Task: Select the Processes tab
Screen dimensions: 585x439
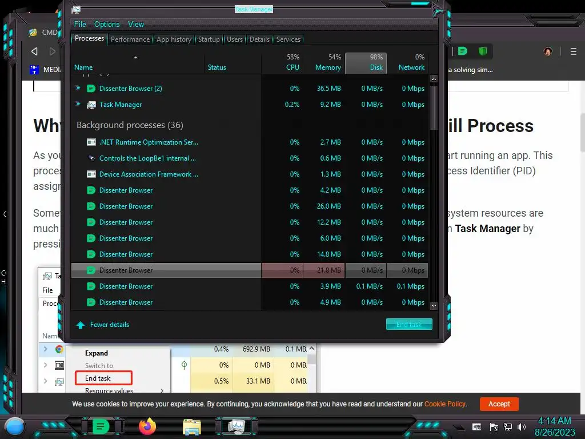Action: point(89,38)
